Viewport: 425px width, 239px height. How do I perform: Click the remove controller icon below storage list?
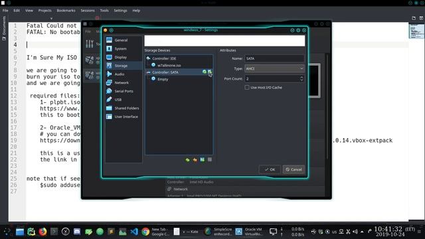[x=195, y=160]
